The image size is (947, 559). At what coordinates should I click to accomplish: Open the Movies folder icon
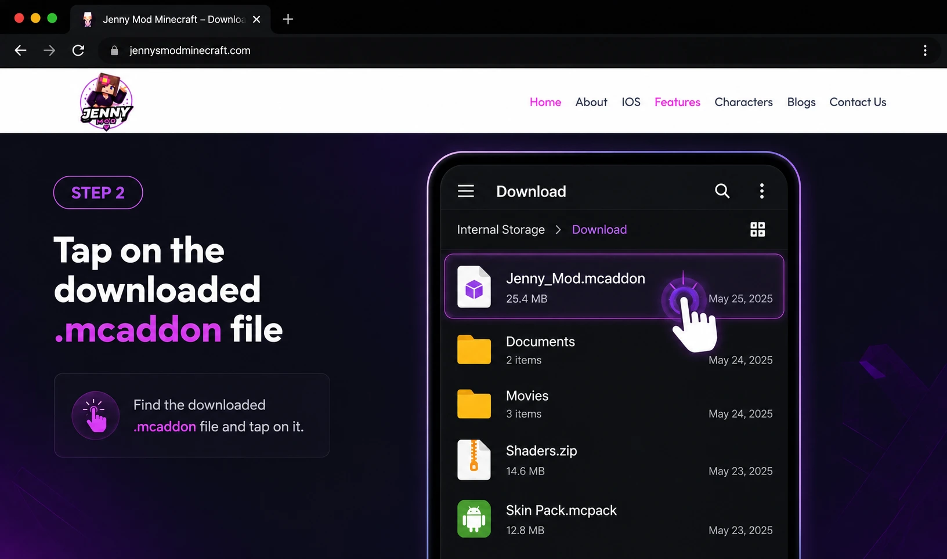[474, 404]
